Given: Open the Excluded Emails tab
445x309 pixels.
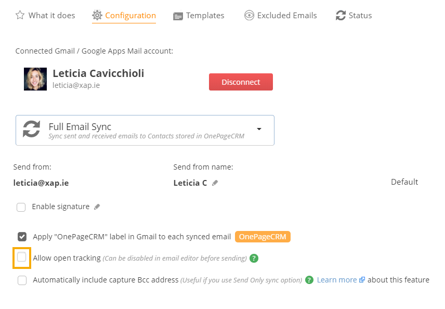Looking at the screenshot, I should click(281, 16).
